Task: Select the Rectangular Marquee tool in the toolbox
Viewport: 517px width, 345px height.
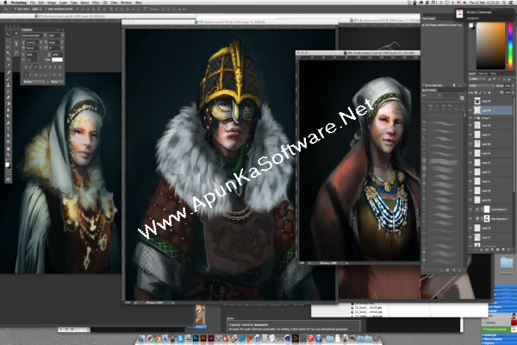Action: tap(9, 41)
